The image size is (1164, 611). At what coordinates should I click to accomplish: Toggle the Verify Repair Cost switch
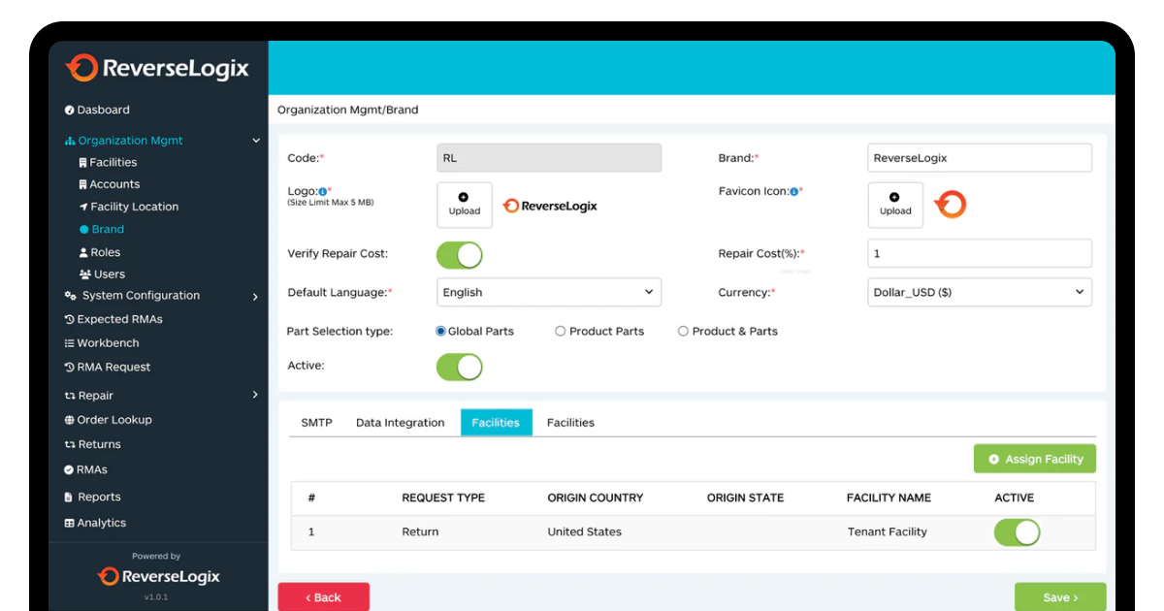(x=459, y=255)
